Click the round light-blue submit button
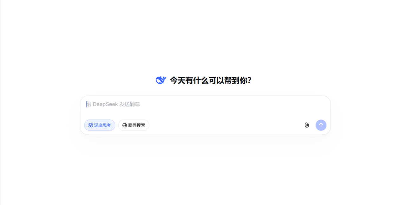 tap(321, 125)
